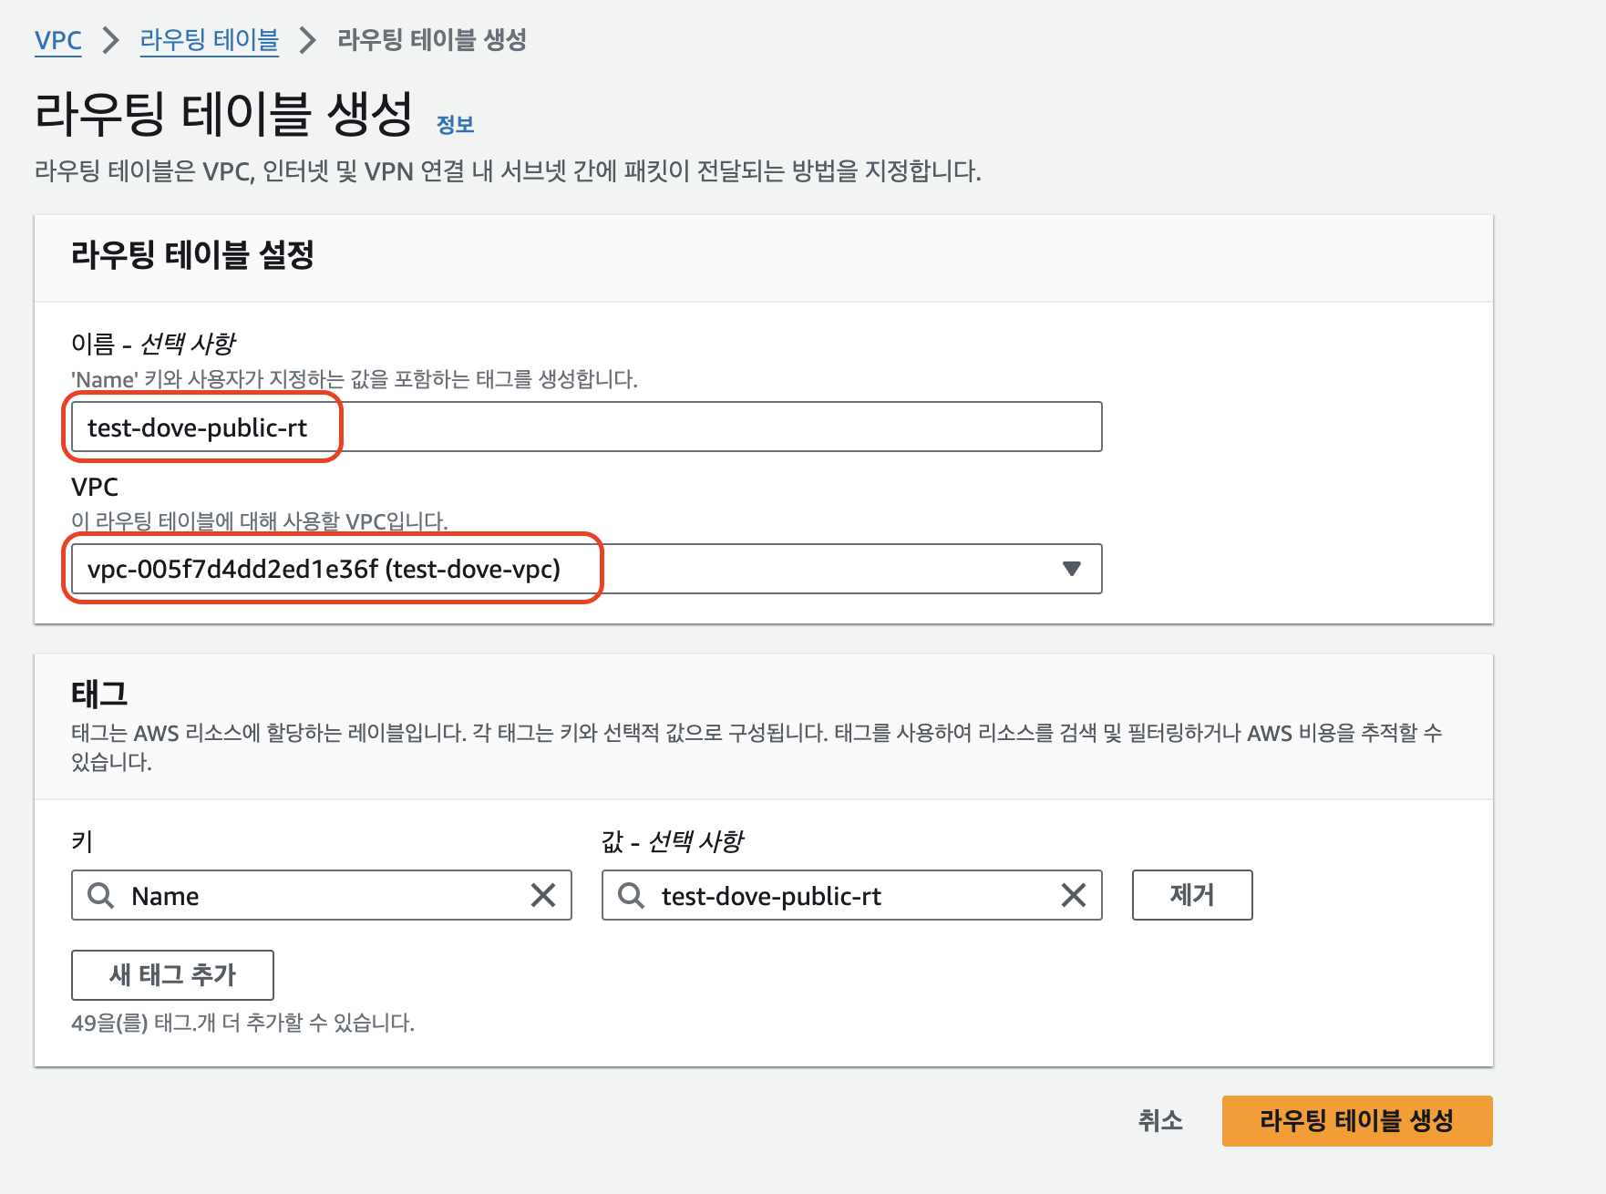Screen dimensions: 1606x1194
Task: Click current breadcrumb 라우팅 테이블 생성 text
Action: tap(432, 40)
